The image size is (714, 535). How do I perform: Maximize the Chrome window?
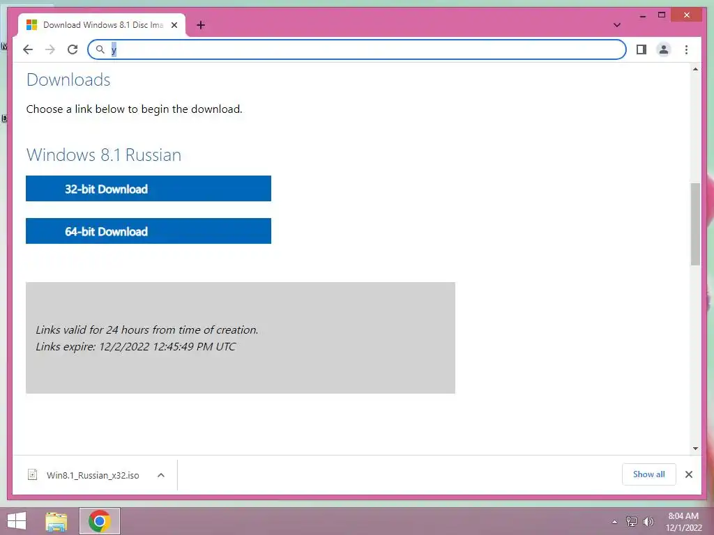[662, 15]
